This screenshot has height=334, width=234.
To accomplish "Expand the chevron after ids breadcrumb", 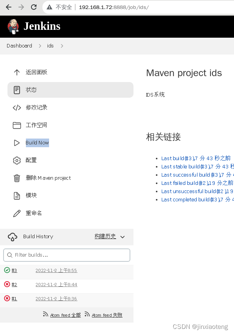I will click(62, 46).
